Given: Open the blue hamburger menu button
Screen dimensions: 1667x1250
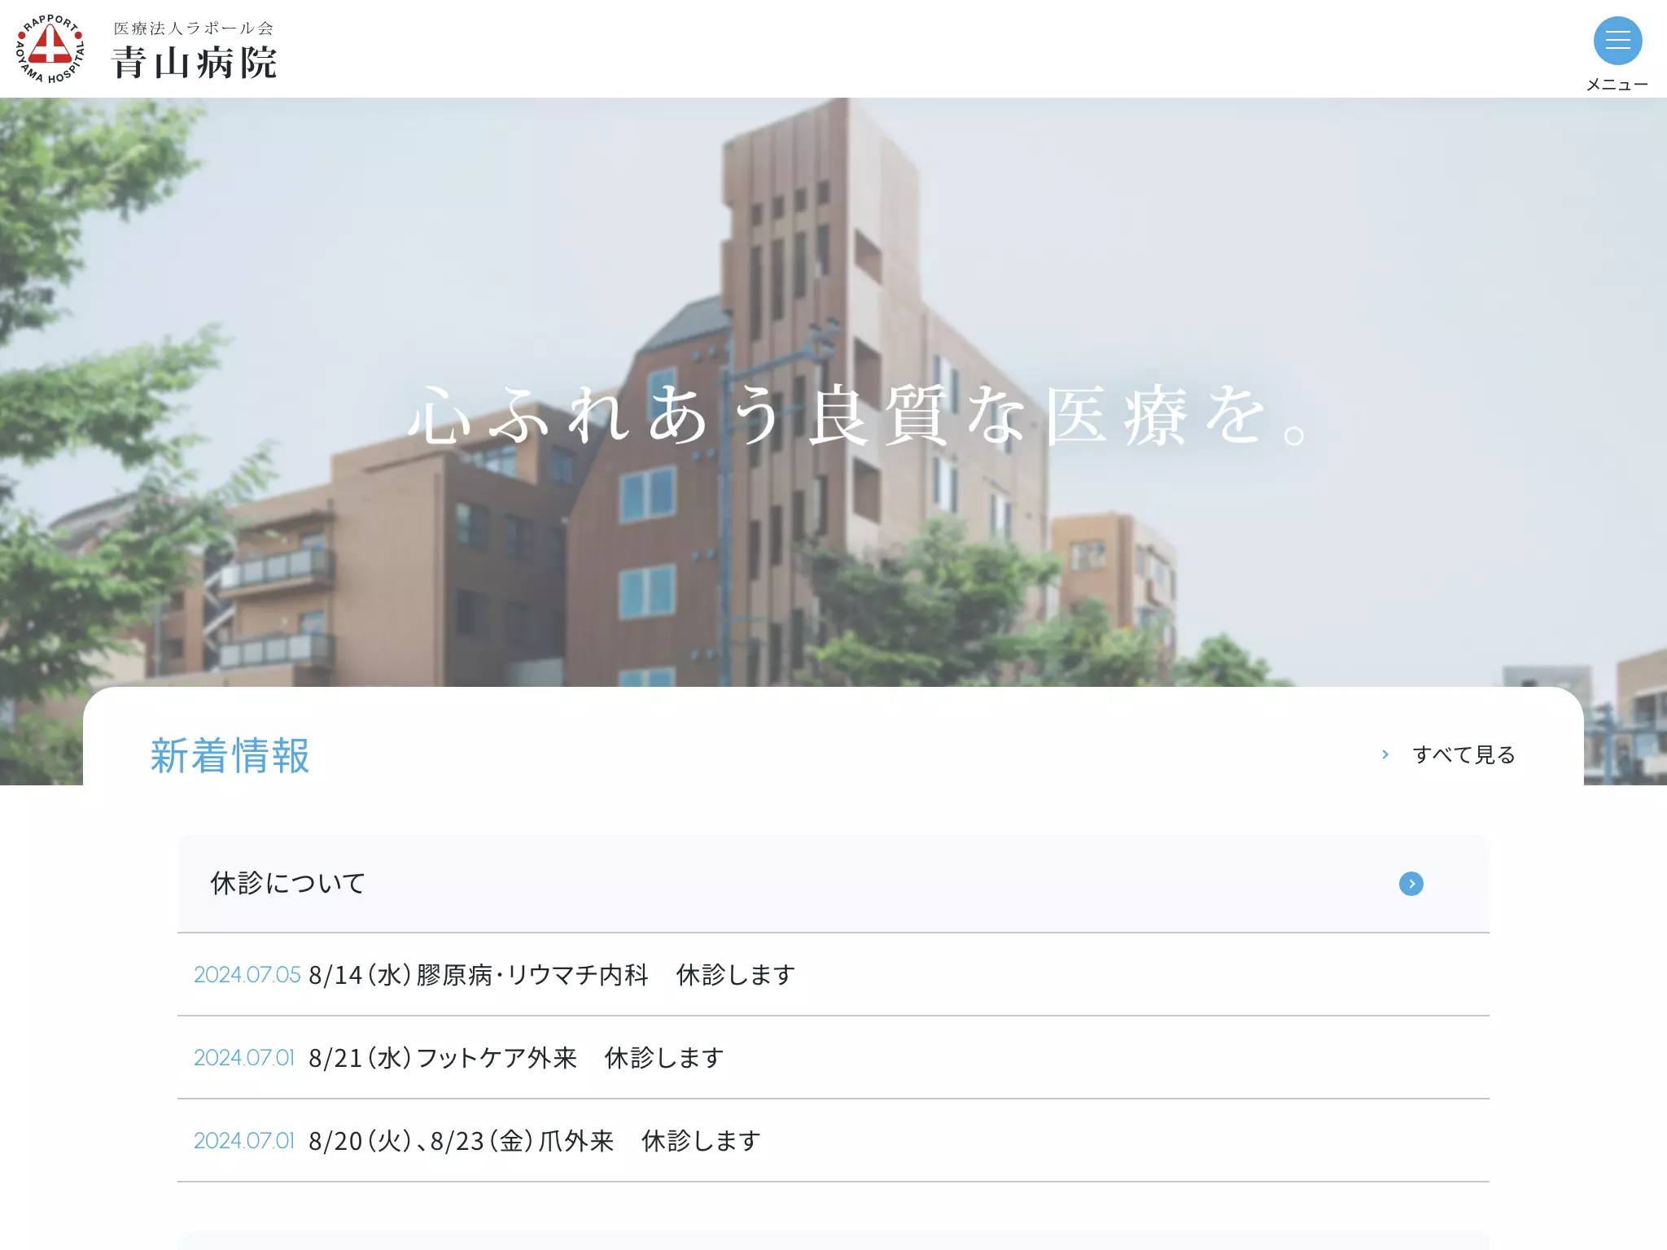Looking at the screenshot, I should pyautogui.click(x=1617, y=41).
